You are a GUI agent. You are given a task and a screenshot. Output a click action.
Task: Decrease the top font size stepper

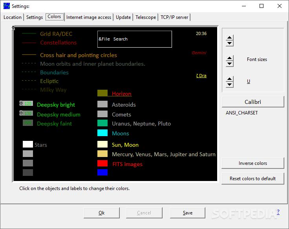pyautogui.click(x=229, y=43)
